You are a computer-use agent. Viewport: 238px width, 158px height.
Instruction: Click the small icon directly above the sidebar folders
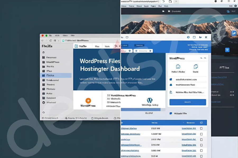(x=43, y=52)
